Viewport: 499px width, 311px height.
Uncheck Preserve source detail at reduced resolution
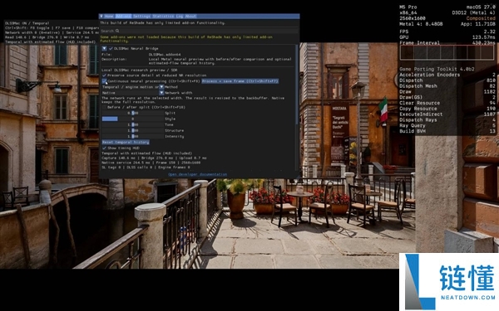coord(104,75)
